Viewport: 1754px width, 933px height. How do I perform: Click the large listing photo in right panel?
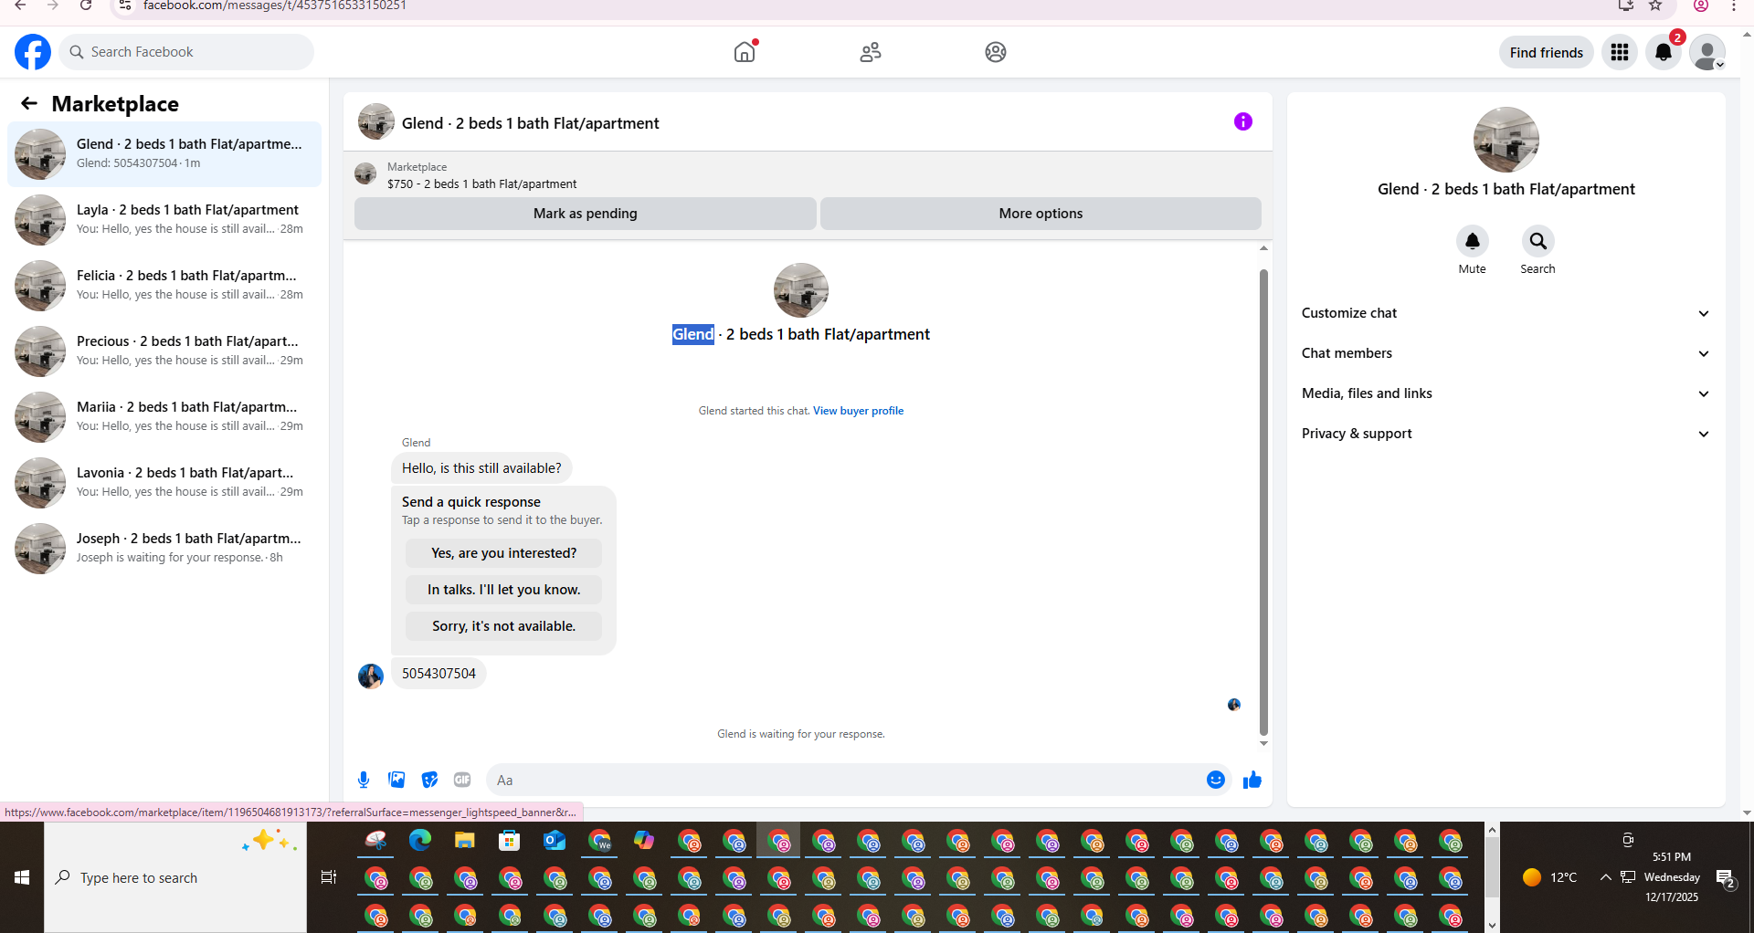1506,140
